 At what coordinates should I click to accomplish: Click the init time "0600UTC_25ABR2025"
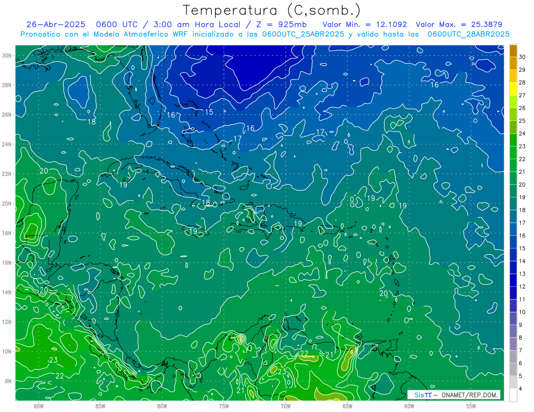tap(303, 34)
